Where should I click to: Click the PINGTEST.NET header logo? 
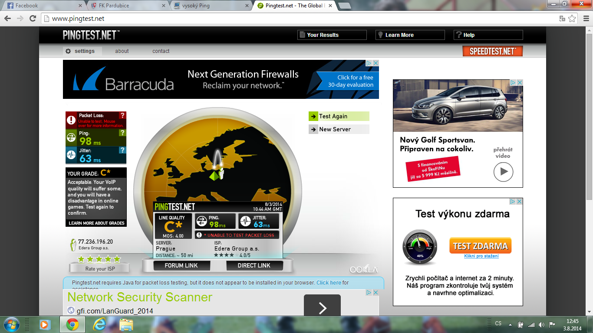[x=91, y=35]
